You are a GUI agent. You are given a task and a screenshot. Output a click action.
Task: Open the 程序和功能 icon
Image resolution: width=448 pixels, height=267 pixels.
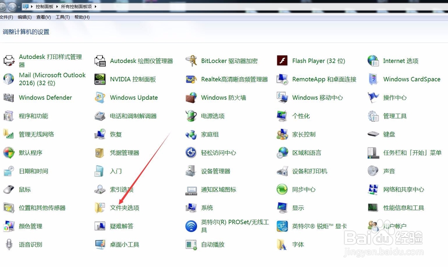(9, 116)
